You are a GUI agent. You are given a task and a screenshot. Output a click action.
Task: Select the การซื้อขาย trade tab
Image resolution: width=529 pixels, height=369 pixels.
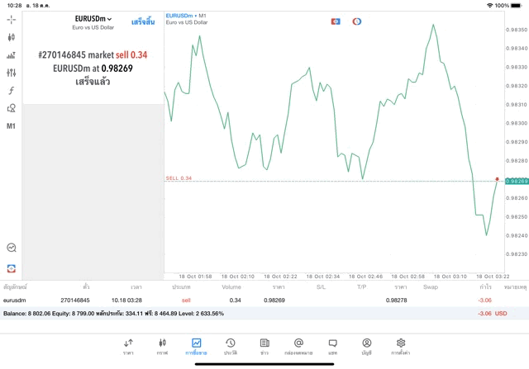(x=196, y=347)
